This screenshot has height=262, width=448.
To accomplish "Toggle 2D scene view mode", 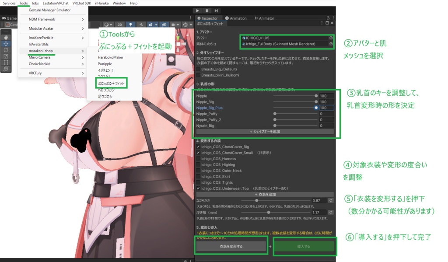I will (x=120, y=24).
